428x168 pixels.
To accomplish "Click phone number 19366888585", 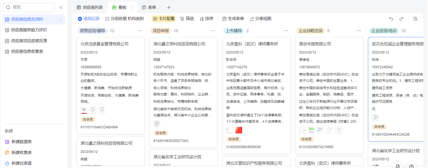I will click(91, 67).
